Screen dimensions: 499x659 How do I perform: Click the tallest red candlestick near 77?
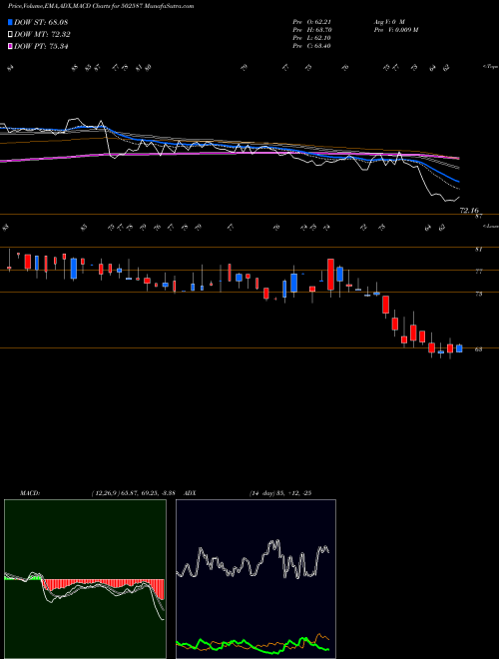(330, 274)
